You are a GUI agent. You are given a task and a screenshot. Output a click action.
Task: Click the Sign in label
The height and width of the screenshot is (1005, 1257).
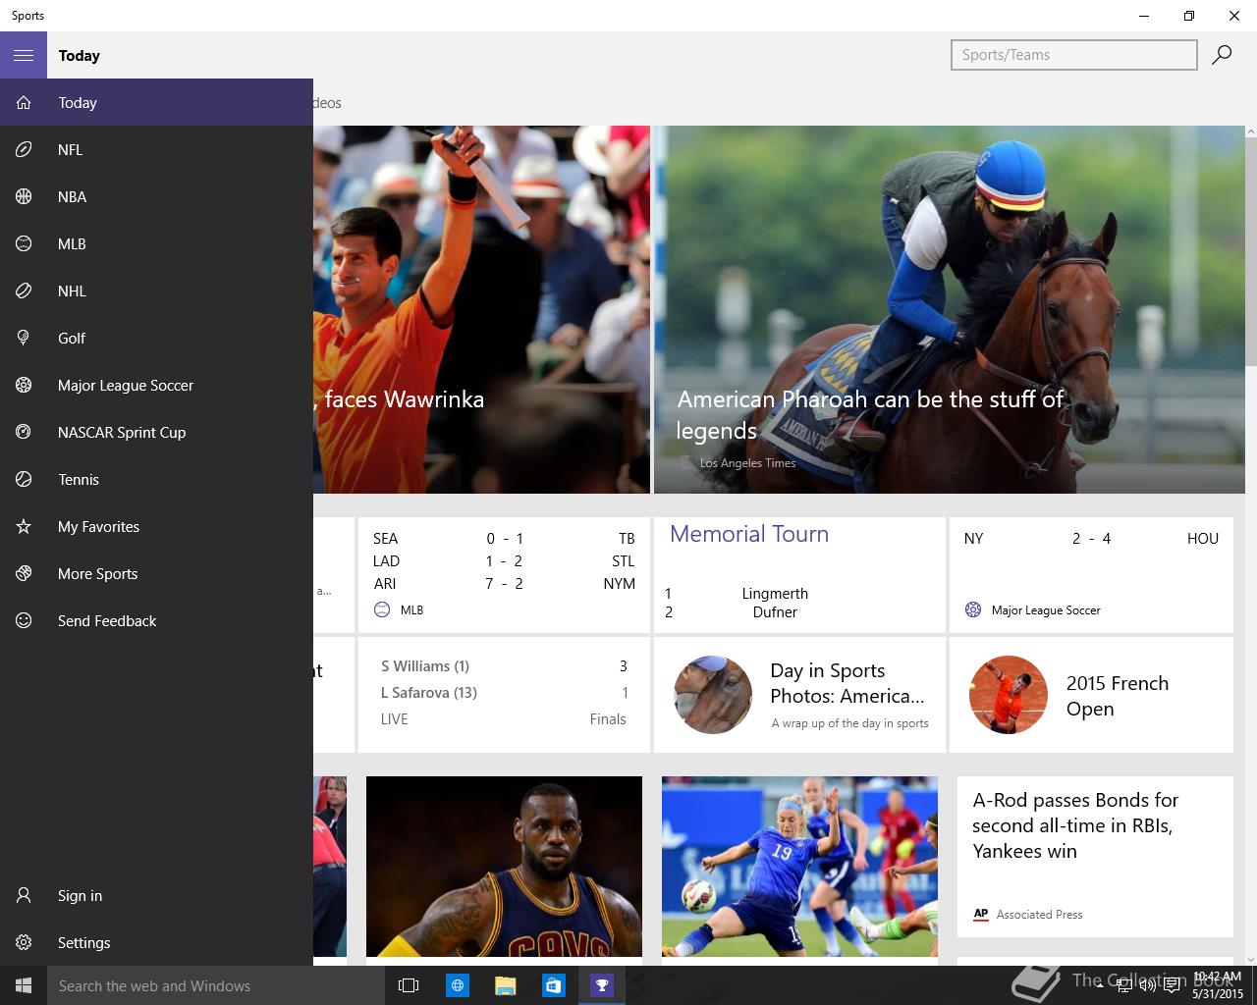tap(80, 895)
